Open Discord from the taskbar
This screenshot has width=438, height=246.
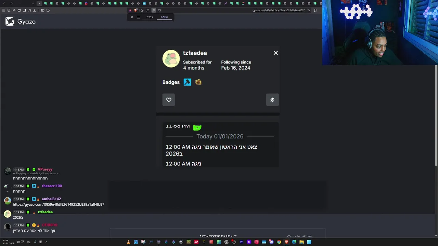click(x=271, y=242)
